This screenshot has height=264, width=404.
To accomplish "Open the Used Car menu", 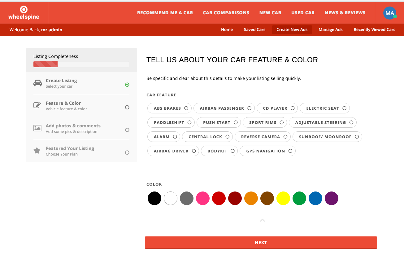I will [x=303, y=13].
